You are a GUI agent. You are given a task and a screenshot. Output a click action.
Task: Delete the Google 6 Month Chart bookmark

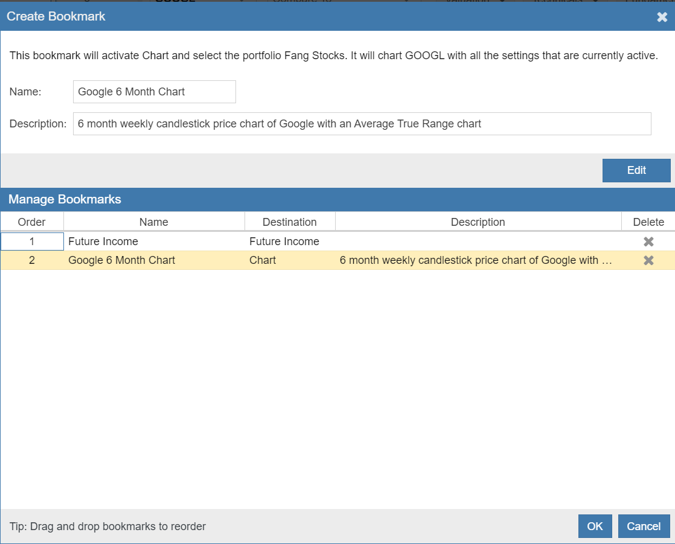(x=648, y=260)
